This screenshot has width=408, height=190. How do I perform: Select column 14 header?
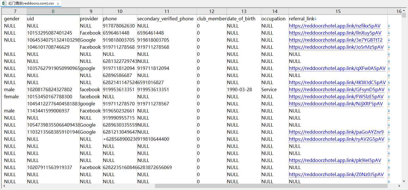pyautogui.click(x=275, y=11)
